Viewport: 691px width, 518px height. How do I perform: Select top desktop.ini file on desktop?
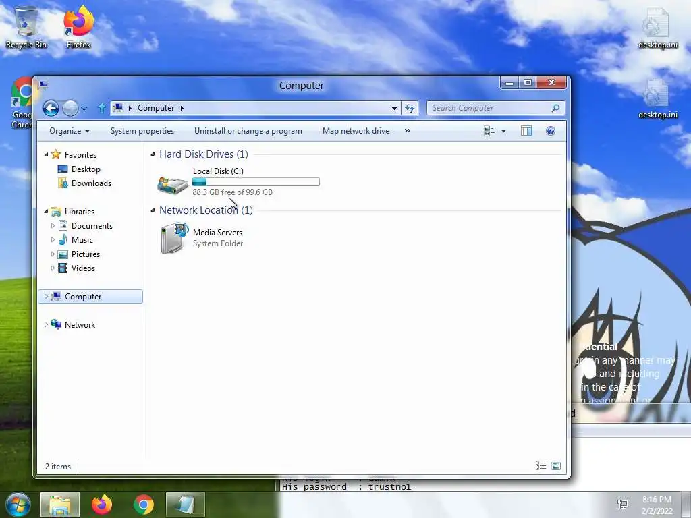[657, 28]
